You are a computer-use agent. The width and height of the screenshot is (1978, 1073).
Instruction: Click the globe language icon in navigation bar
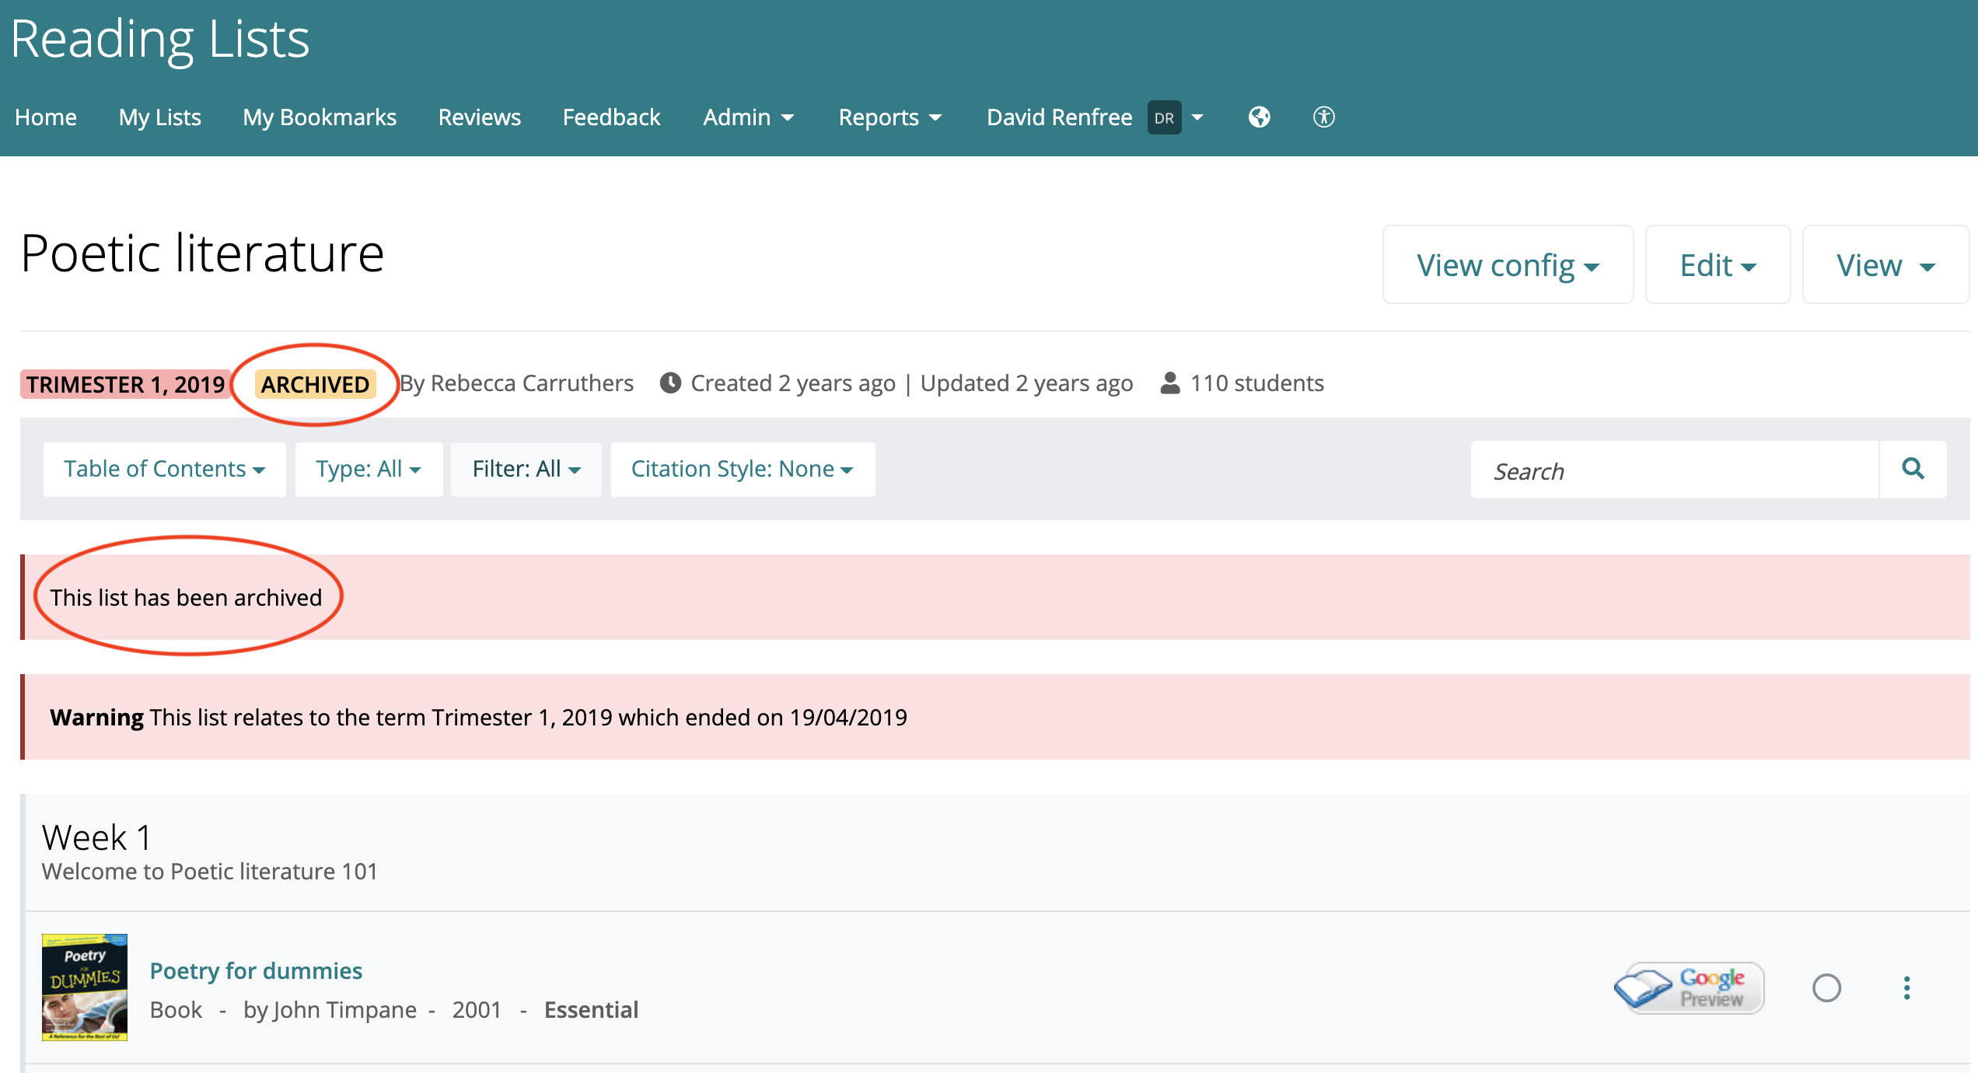pyautogui.click(x=1260, y=117)
